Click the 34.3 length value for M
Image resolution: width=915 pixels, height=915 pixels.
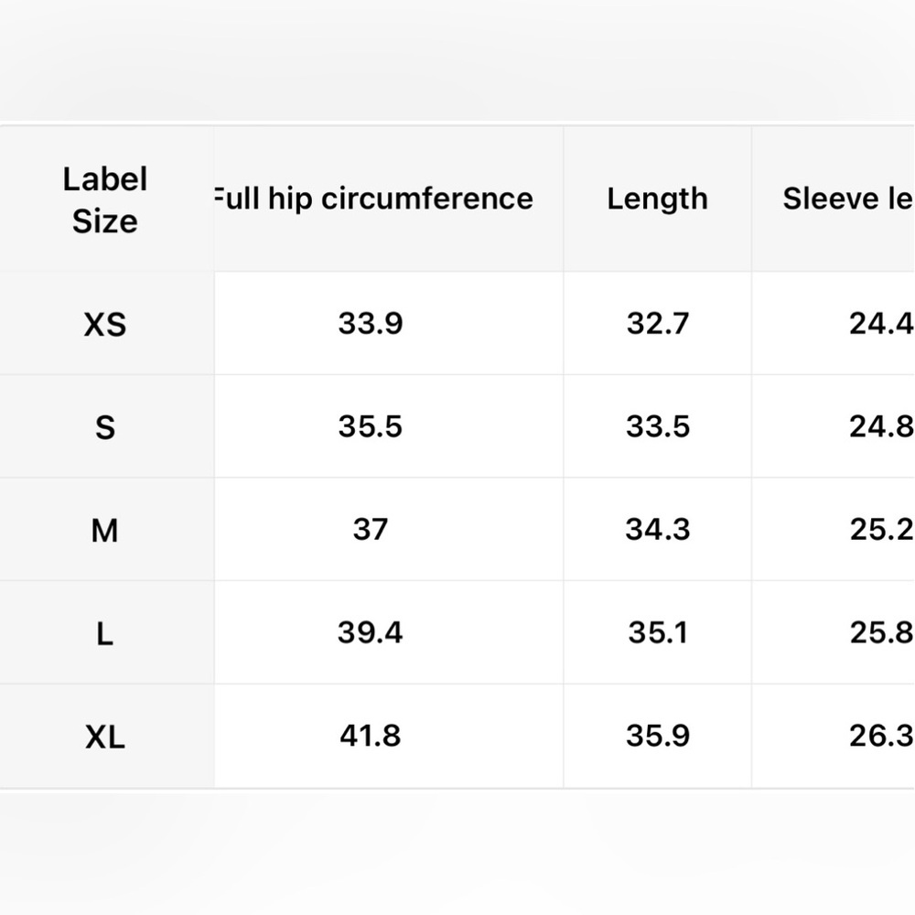[x=658, y=530]
